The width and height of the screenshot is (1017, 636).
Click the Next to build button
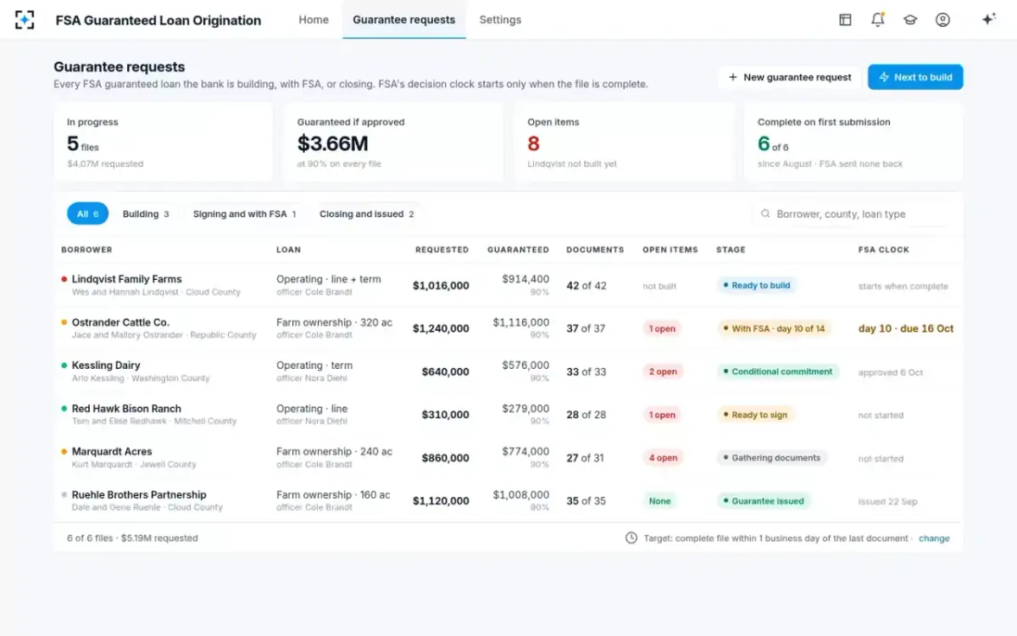915,77
